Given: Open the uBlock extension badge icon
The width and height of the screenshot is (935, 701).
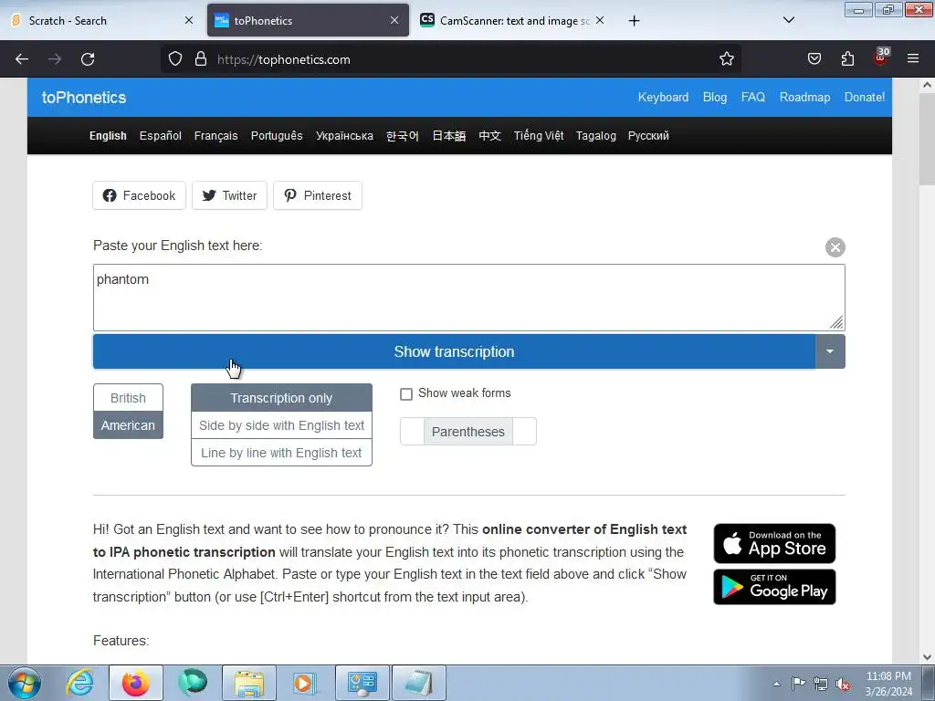Looking at the screenshot, I should pos(881,58).
